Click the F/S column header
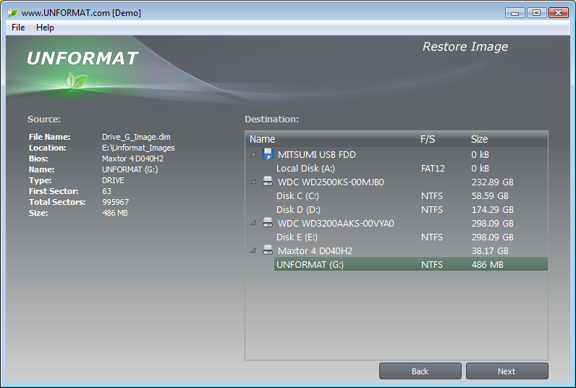The image size is (576, 388). point(428,139)
